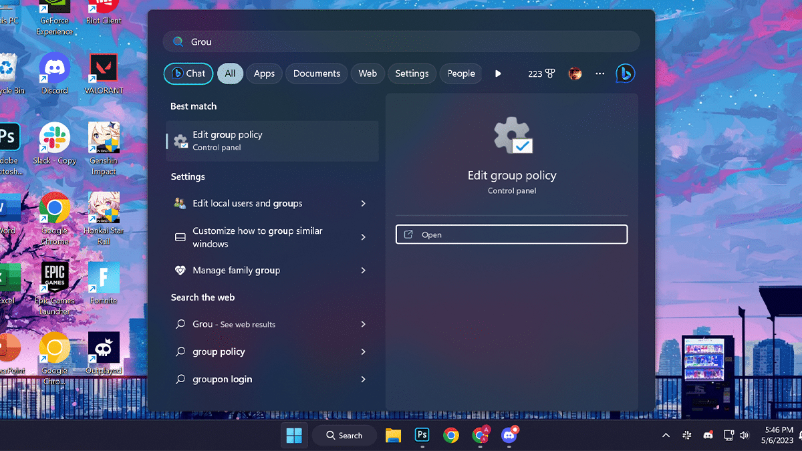Launch the VALORANT desktop icon
The height and width of the screenshot is (451, 802).
click(104, 73)
